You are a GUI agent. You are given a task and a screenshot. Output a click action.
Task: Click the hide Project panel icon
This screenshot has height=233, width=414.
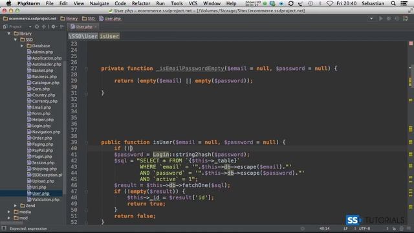point(62,27)
